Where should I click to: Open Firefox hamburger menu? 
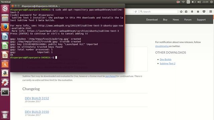tap(211, 12)
